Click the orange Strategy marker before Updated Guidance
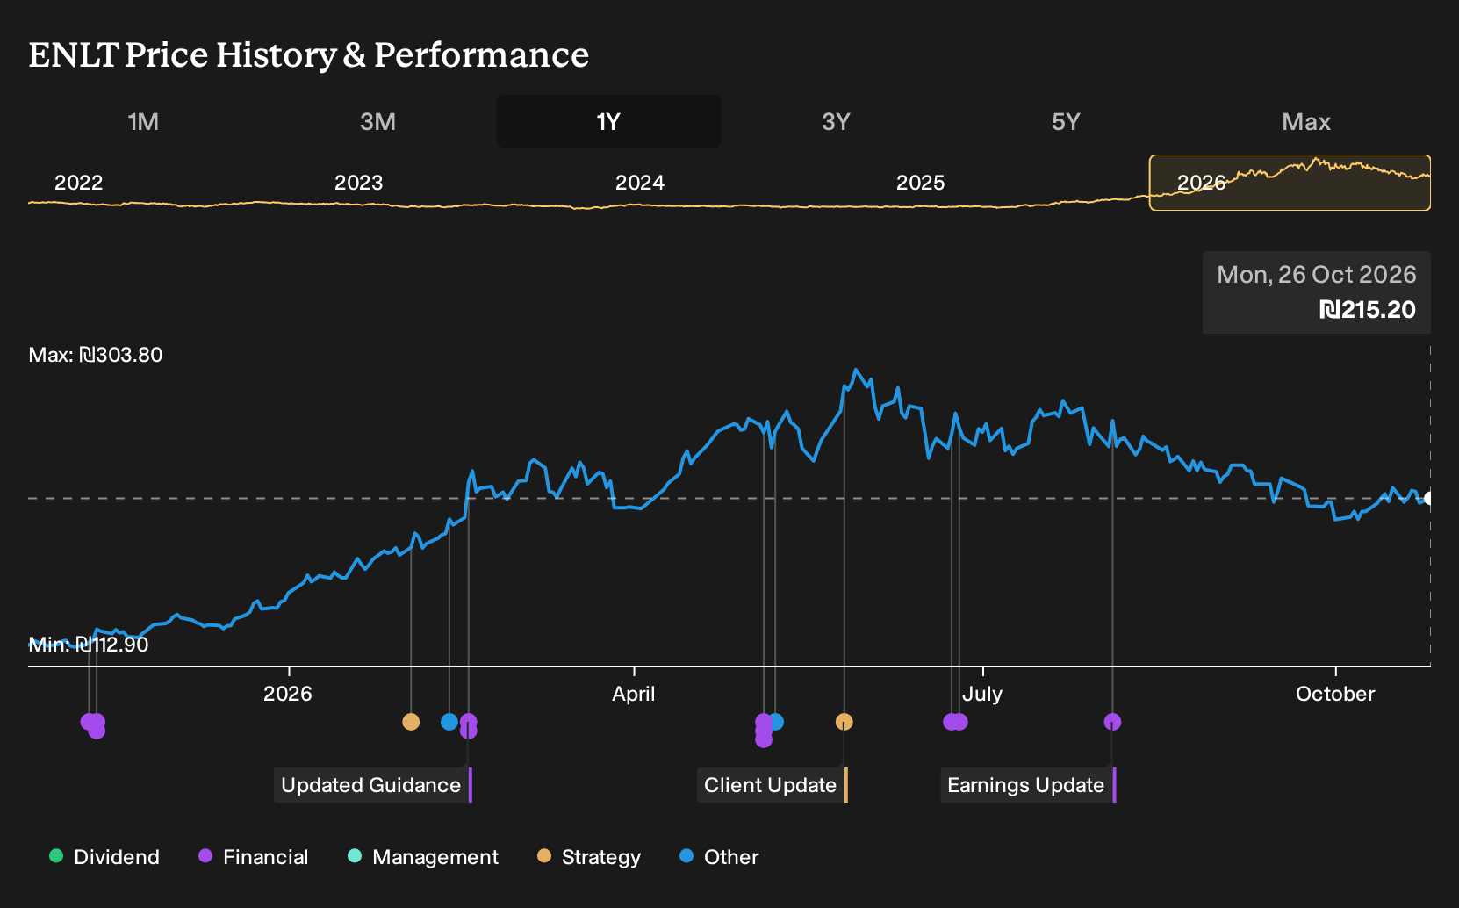This screenshot has width=1459, height=908. tap(411, 722)
